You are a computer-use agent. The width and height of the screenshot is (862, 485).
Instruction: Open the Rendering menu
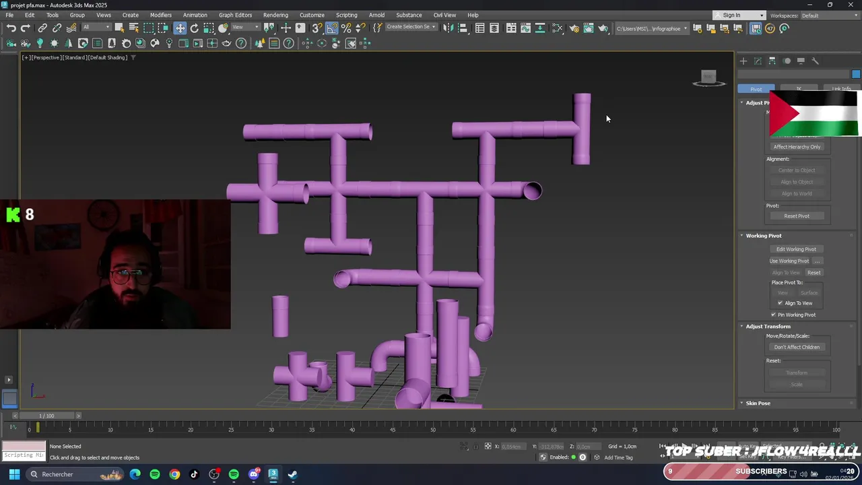[275, 15]
